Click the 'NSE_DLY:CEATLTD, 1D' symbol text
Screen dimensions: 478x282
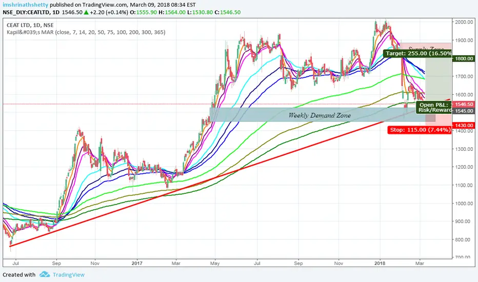tap(31, 12)
